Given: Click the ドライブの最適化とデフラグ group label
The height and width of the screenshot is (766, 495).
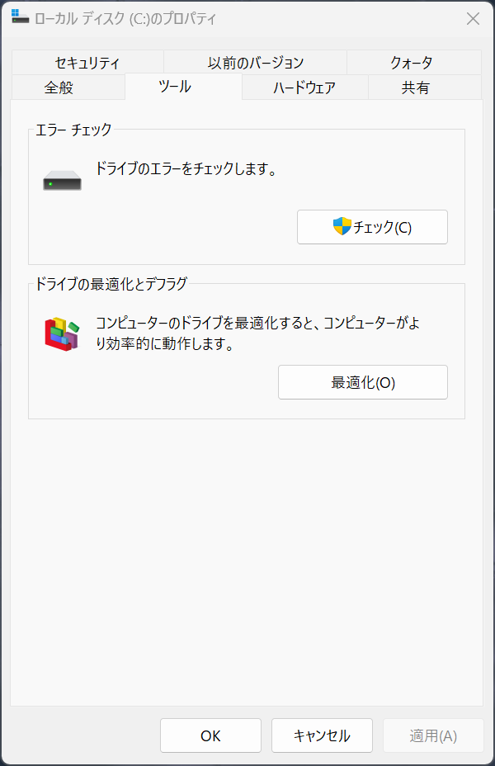Looking at the screenshot, I should pyautogui.click(x=111, y=284).
